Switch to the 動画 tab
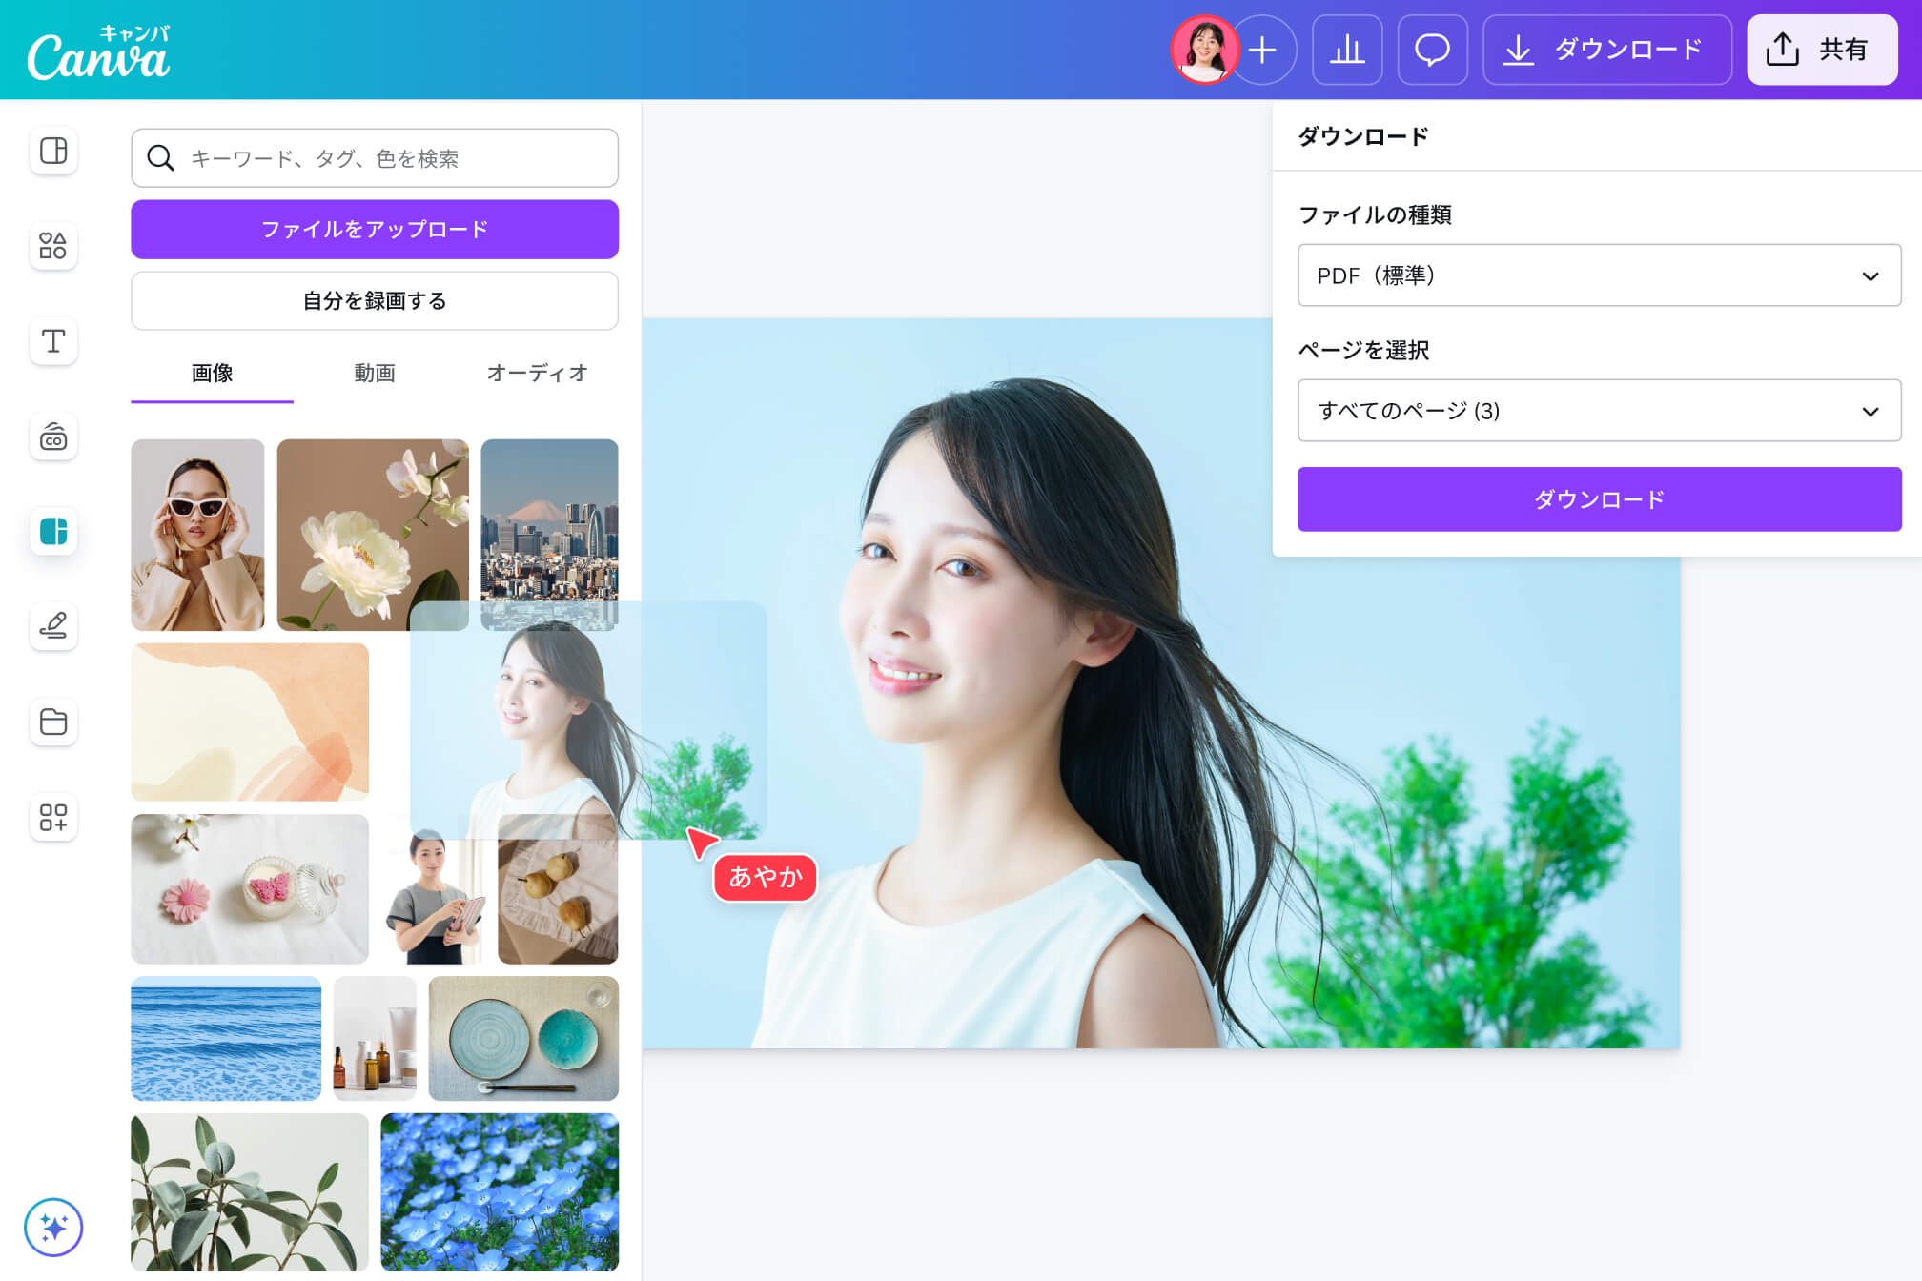The image size is (1922, 1281). (x=375, y=374)
